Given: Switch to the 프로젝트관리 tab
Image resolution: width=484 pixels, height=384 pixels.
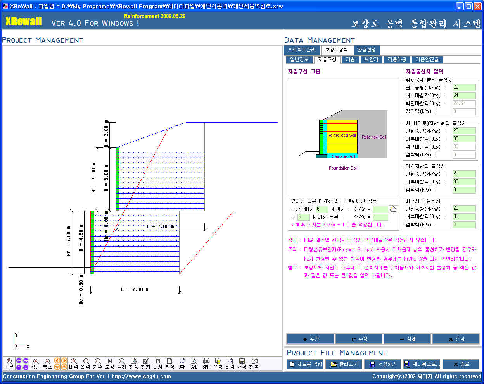Looking at the screenshot, I should 302,50.
